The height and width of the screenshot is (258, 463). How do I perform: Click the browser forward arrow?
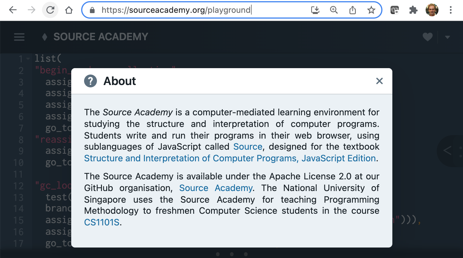[x=31, y=10]
